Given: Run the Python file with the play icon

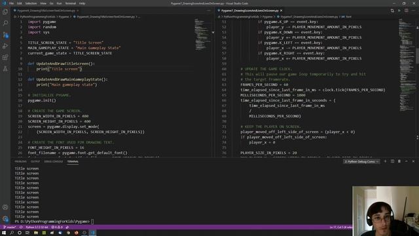Looking at the screenshot, I should point(399,10).
